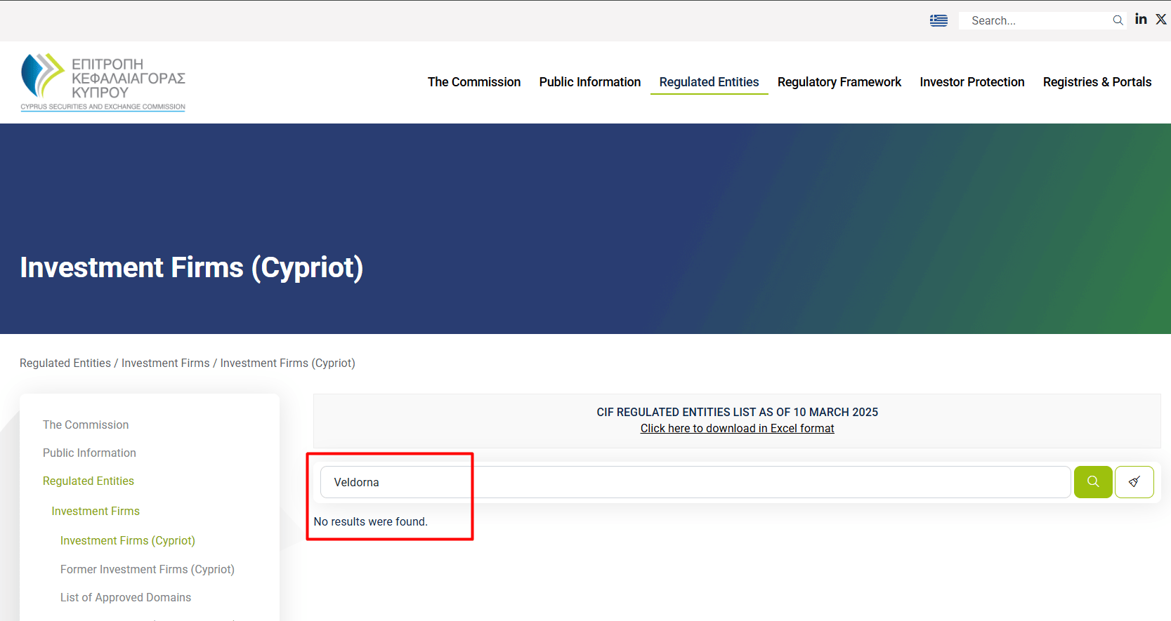Click the Investment Firms (Cypriot) page title
1171x621 pixels.
(x=192, y=267)
